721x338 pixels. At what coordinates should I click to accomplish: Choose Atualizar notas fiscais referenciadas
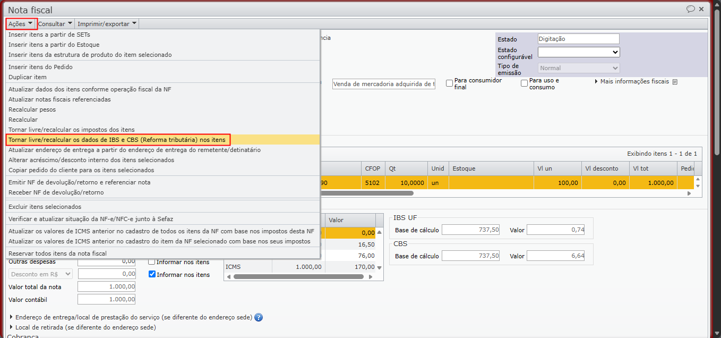point(162,99)
